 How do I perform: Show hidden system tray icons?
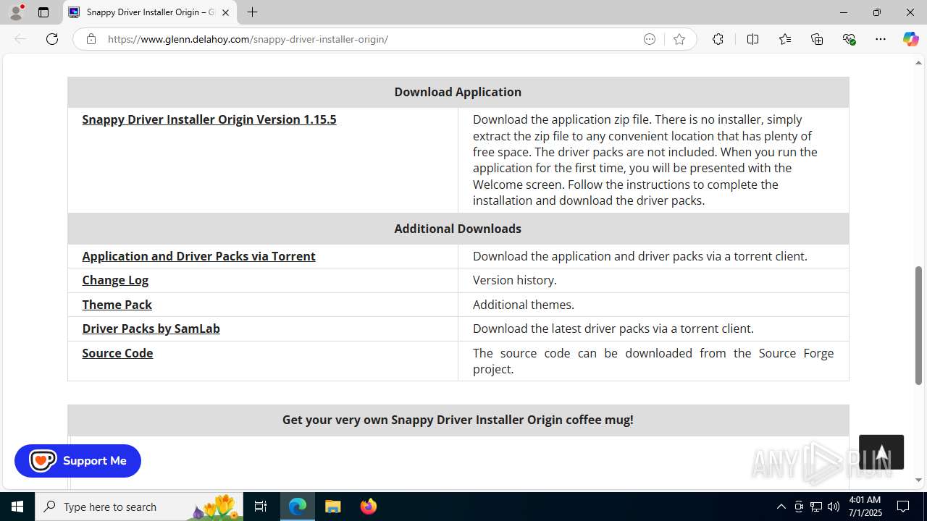click(781, 507)
